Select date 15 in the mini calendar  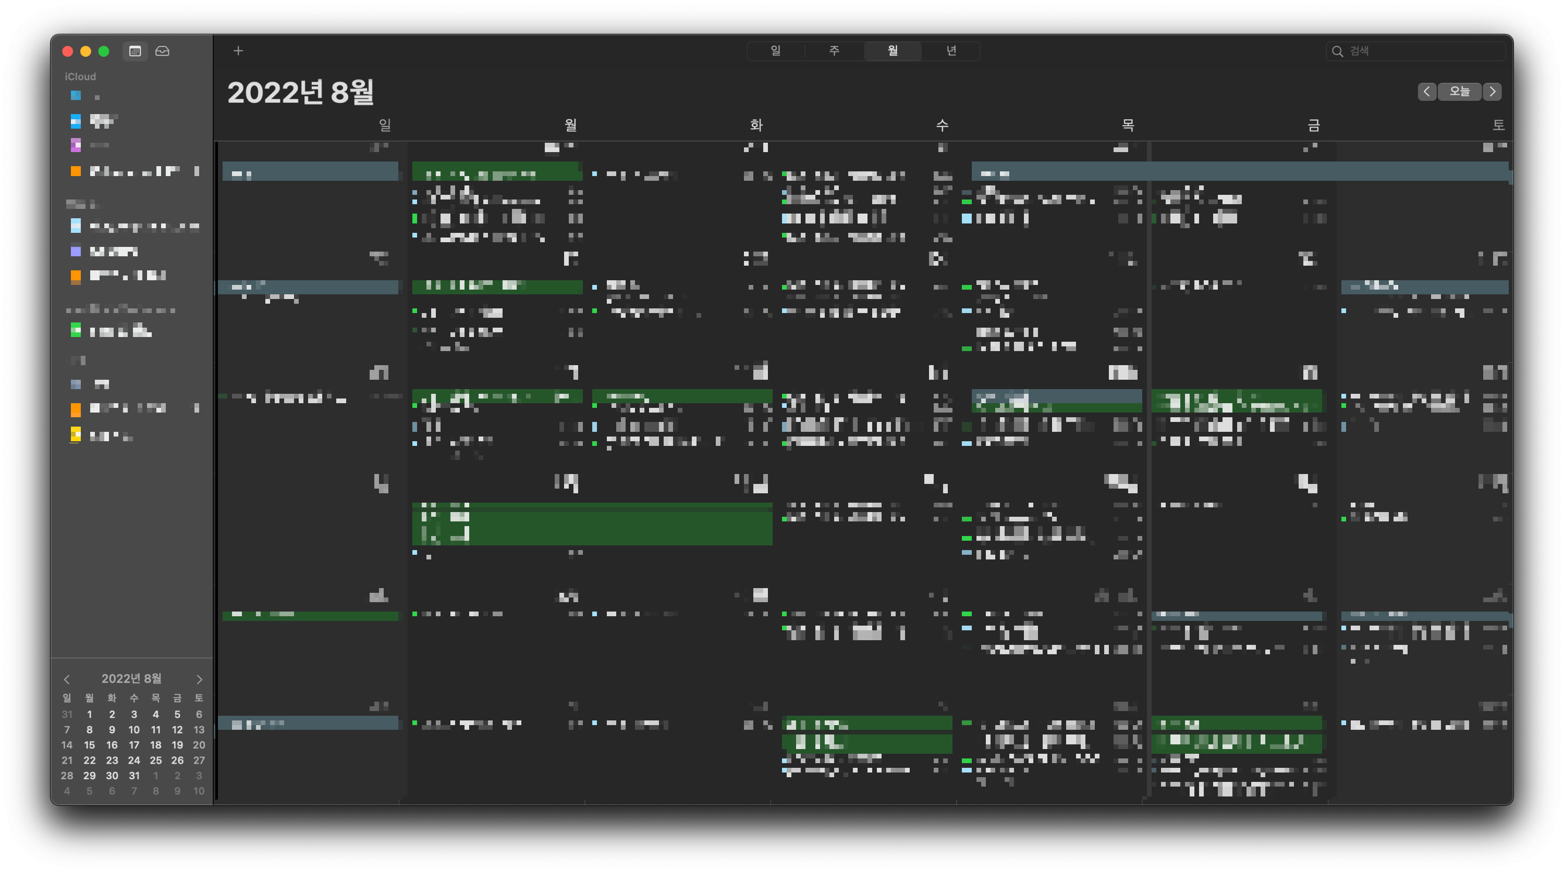click(x=89, y=744)
